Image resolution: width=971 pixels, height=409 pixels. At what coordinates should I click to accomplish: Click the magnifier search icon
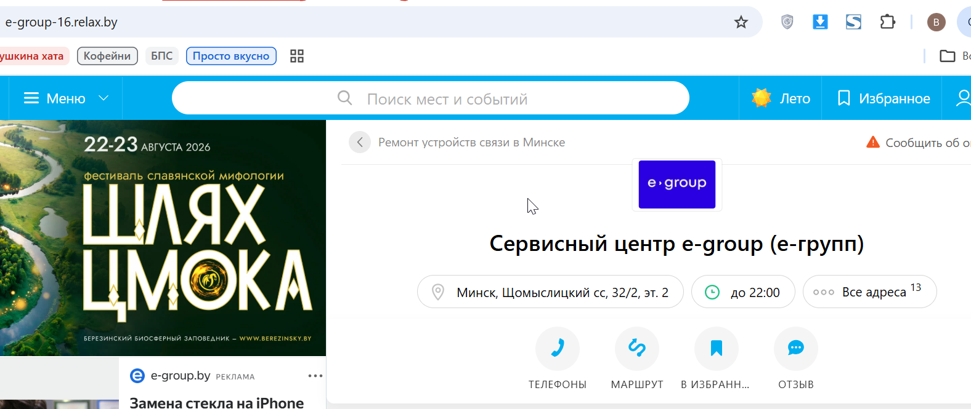pyautogui.click(x=345, y=98)
